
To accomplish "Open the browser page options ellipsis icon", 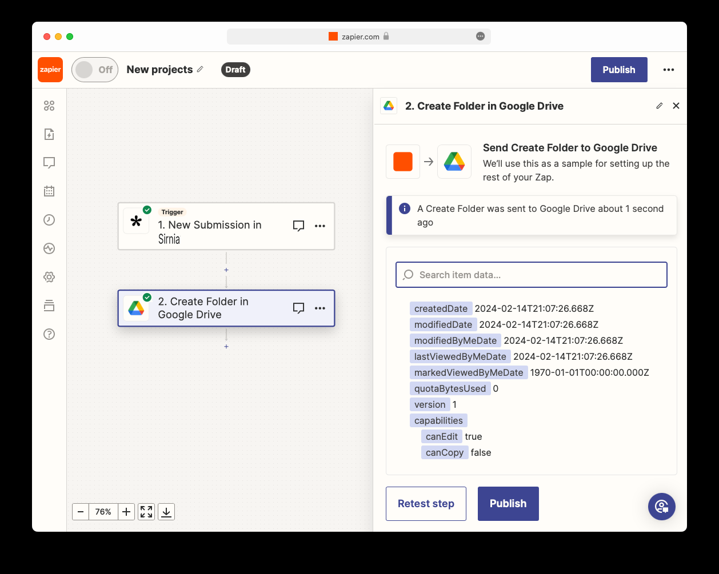I will pos(480,37).
